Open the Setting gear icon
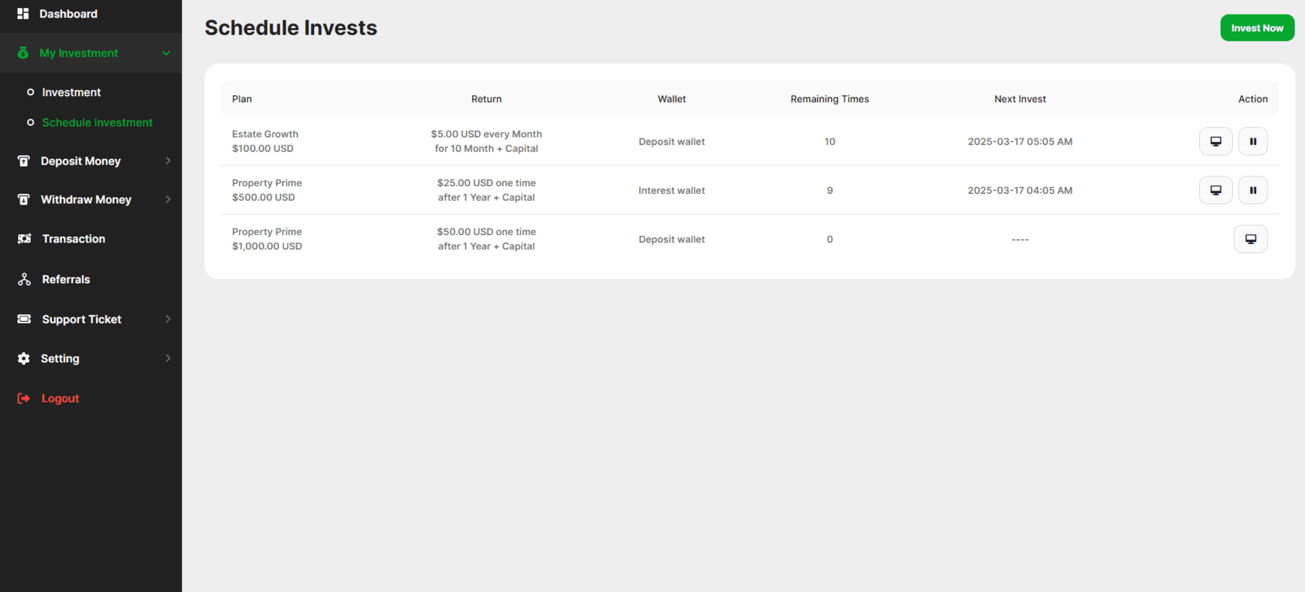Viewport: 1305px width, 592px height. [23, 358]
